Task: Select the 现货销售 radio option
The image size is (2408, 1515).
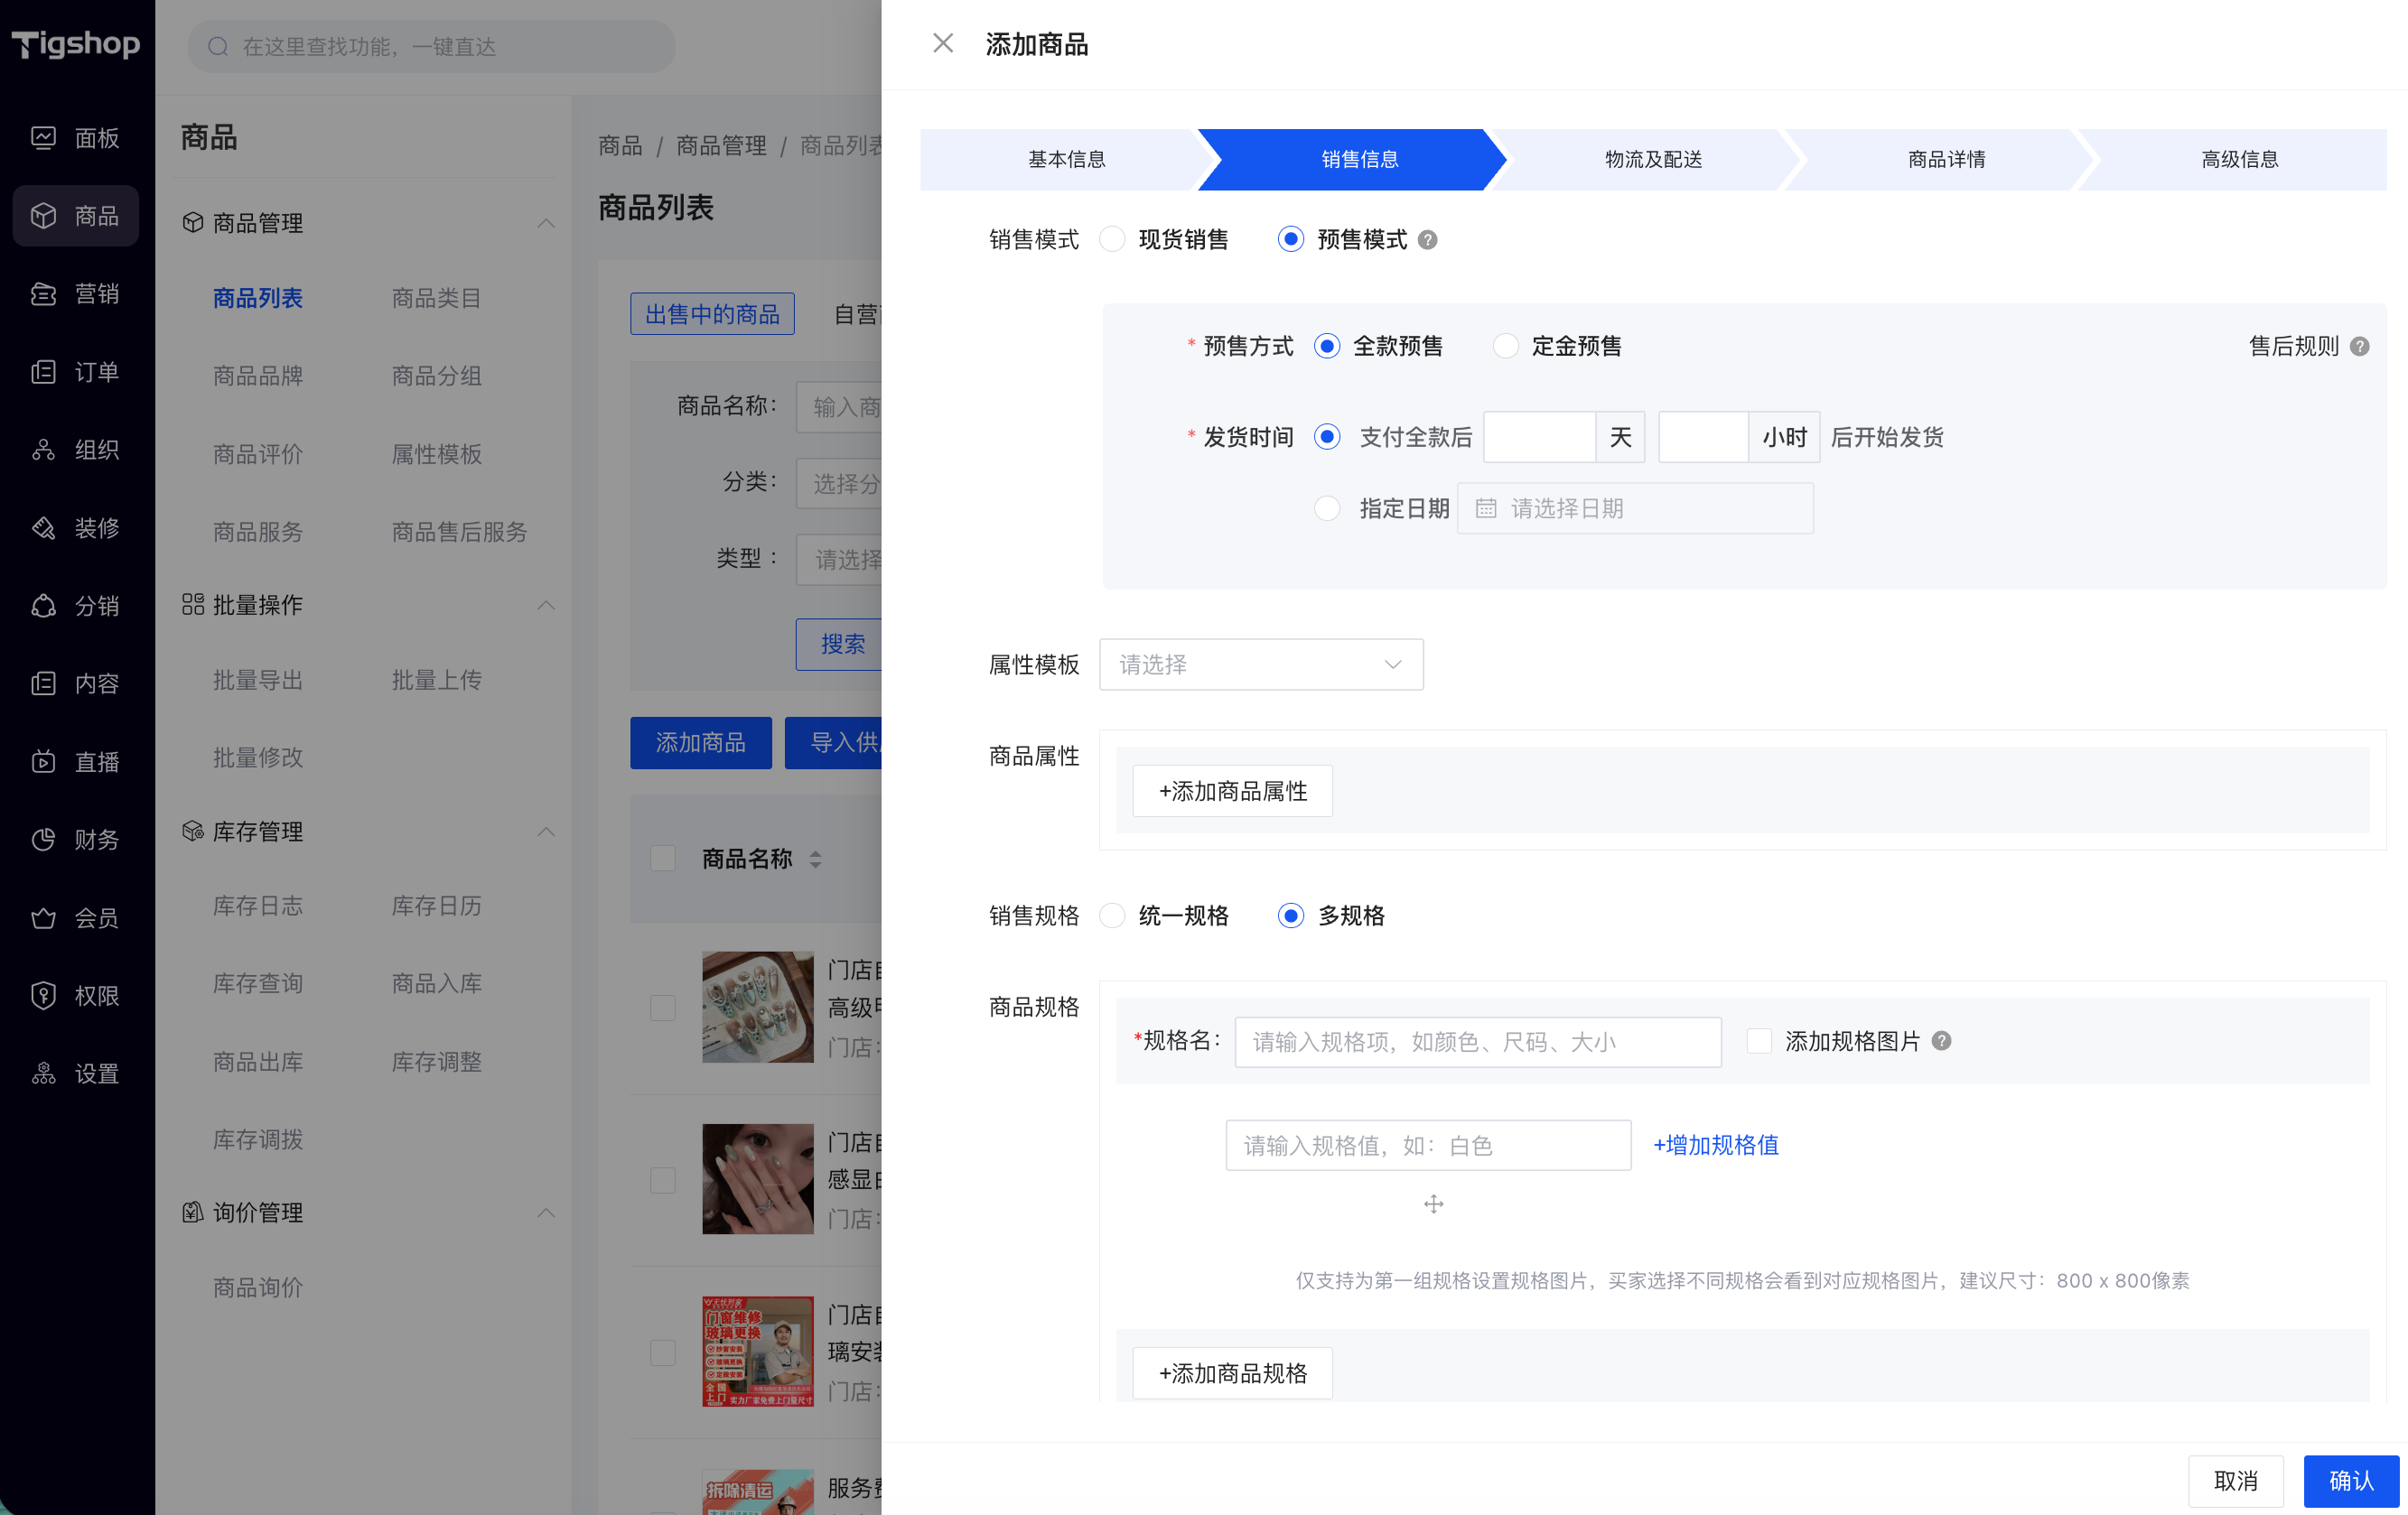Action: click(x=1112, y=240)
